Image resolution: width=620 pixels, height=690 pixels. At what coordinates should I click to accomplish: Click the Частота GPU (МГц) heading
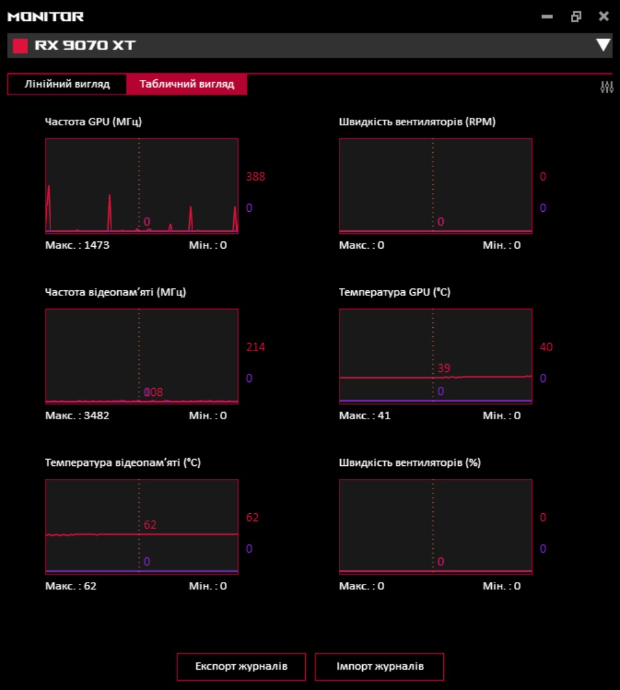[93, 122]
